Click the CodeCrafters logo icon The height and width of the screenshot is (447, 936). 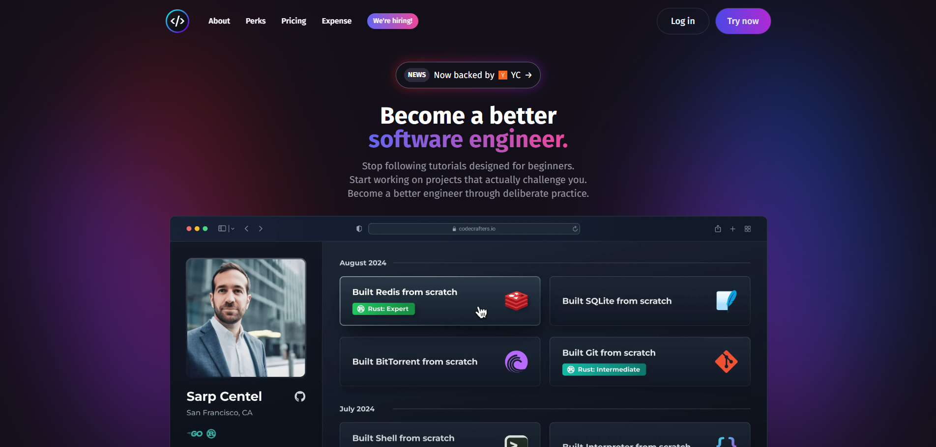177,21
